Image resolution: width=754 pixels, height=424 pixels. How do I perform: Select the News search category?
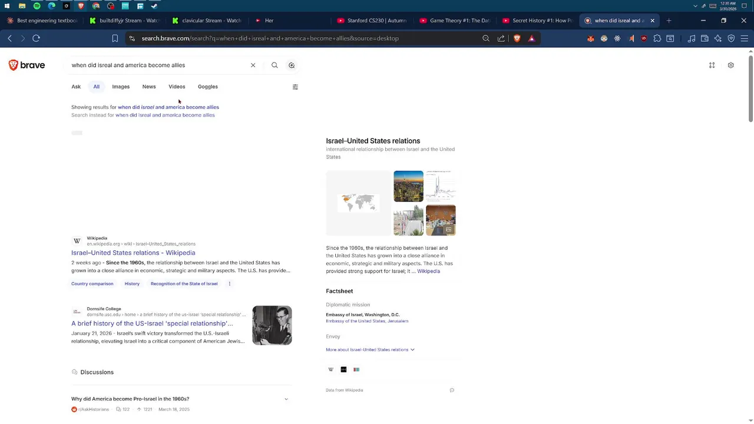pos(149,87)
